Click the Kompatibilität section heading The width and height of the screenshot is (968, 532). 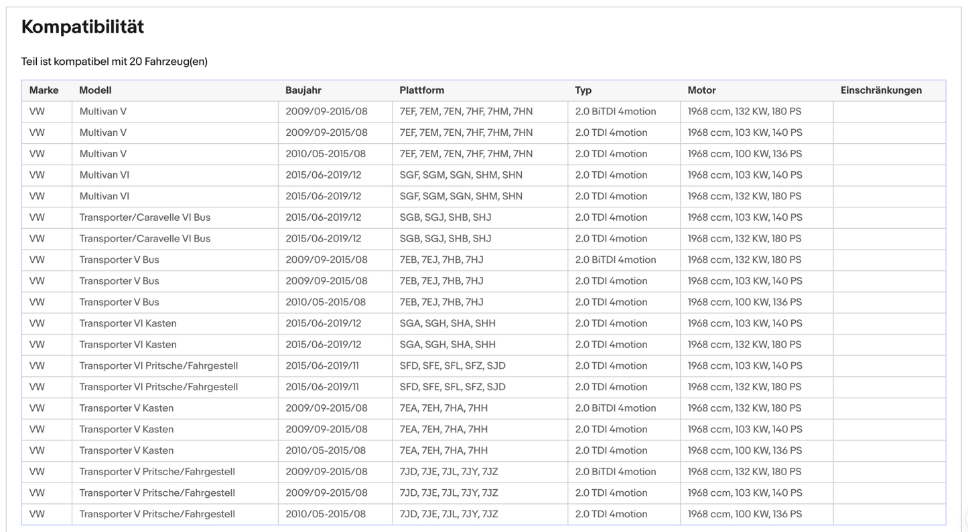point(82,27)
